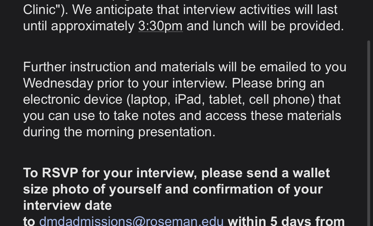Click the bold word "confirmation"
The width and height of the screenshot is (373, 226).
point(233,189)
